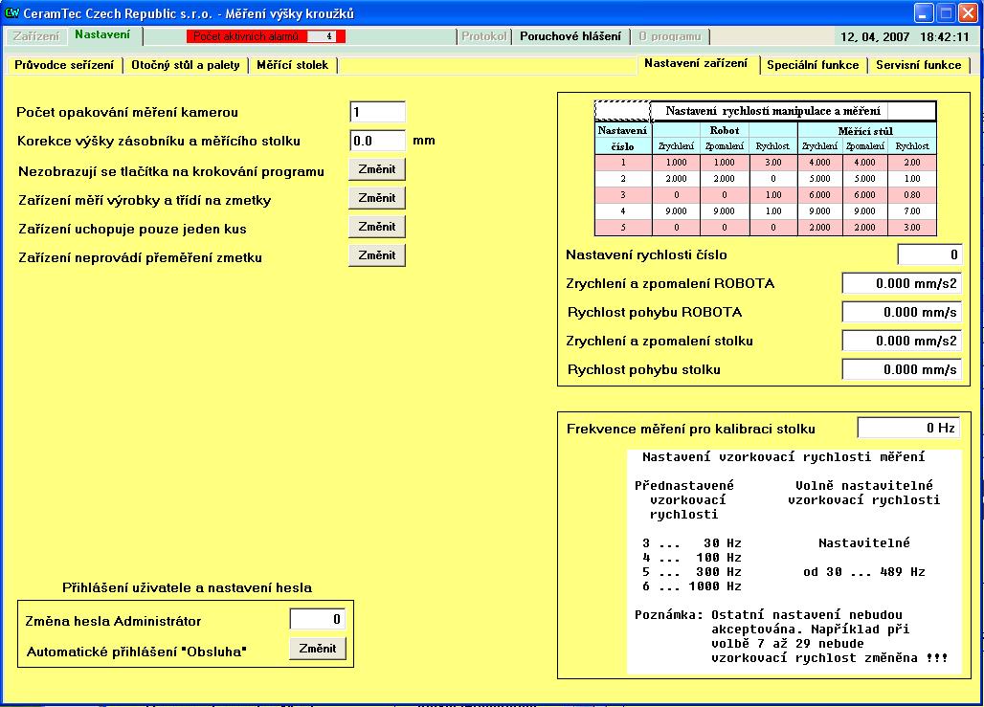The width and height of the screenshot is (984, 707).
Task: Minimize the application window
Action: (x=923, y=12)
